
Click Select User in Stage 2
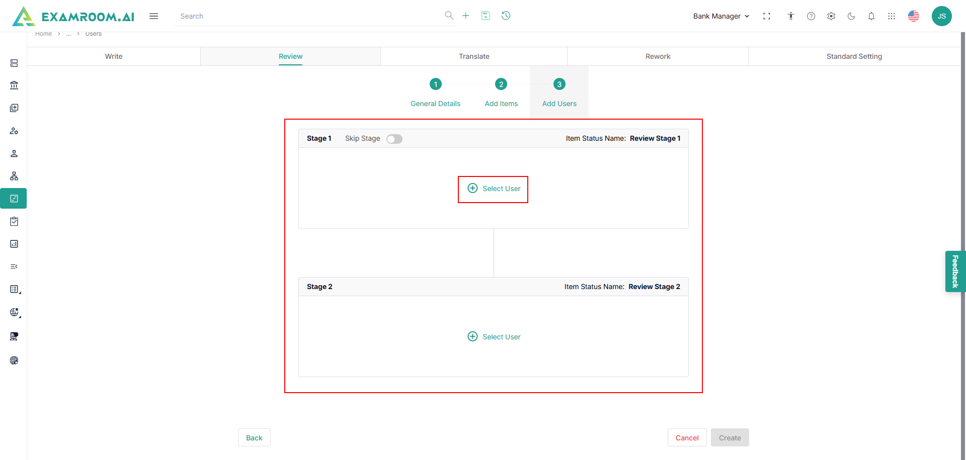[494, 337]
